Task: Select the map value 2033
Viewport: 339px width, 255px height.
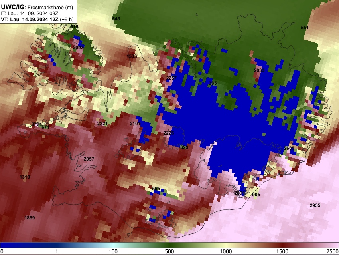Action: (259, 70)
